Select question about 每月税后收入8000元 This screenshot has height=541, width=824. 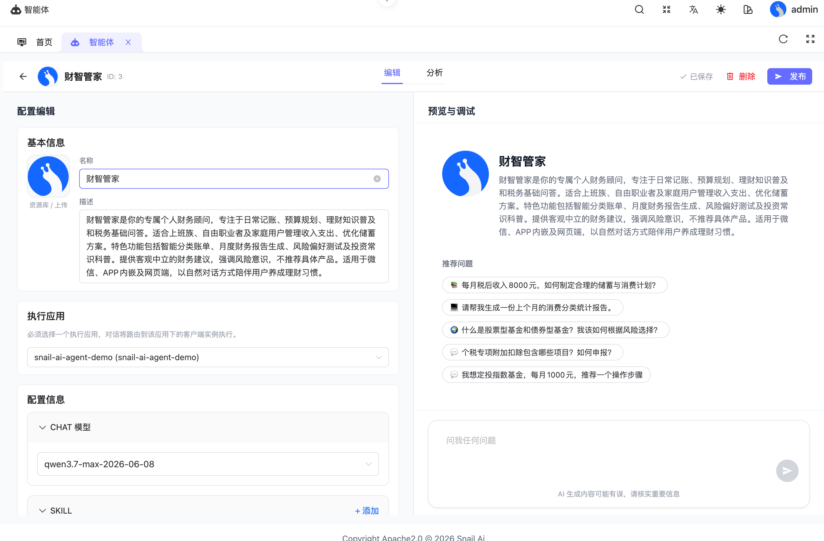coord(554,285)
